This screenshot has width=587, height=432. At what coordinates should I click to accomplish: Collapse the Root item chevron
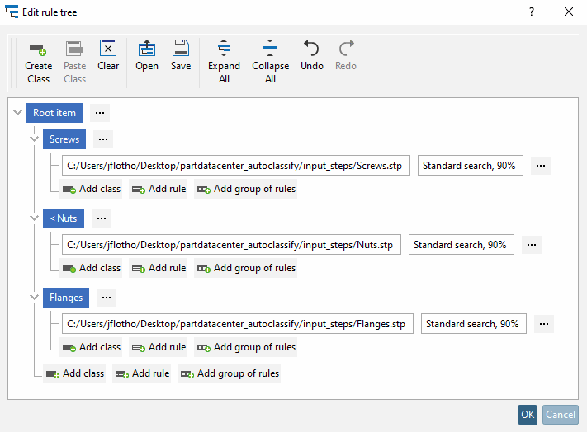[x=17, y=112]
